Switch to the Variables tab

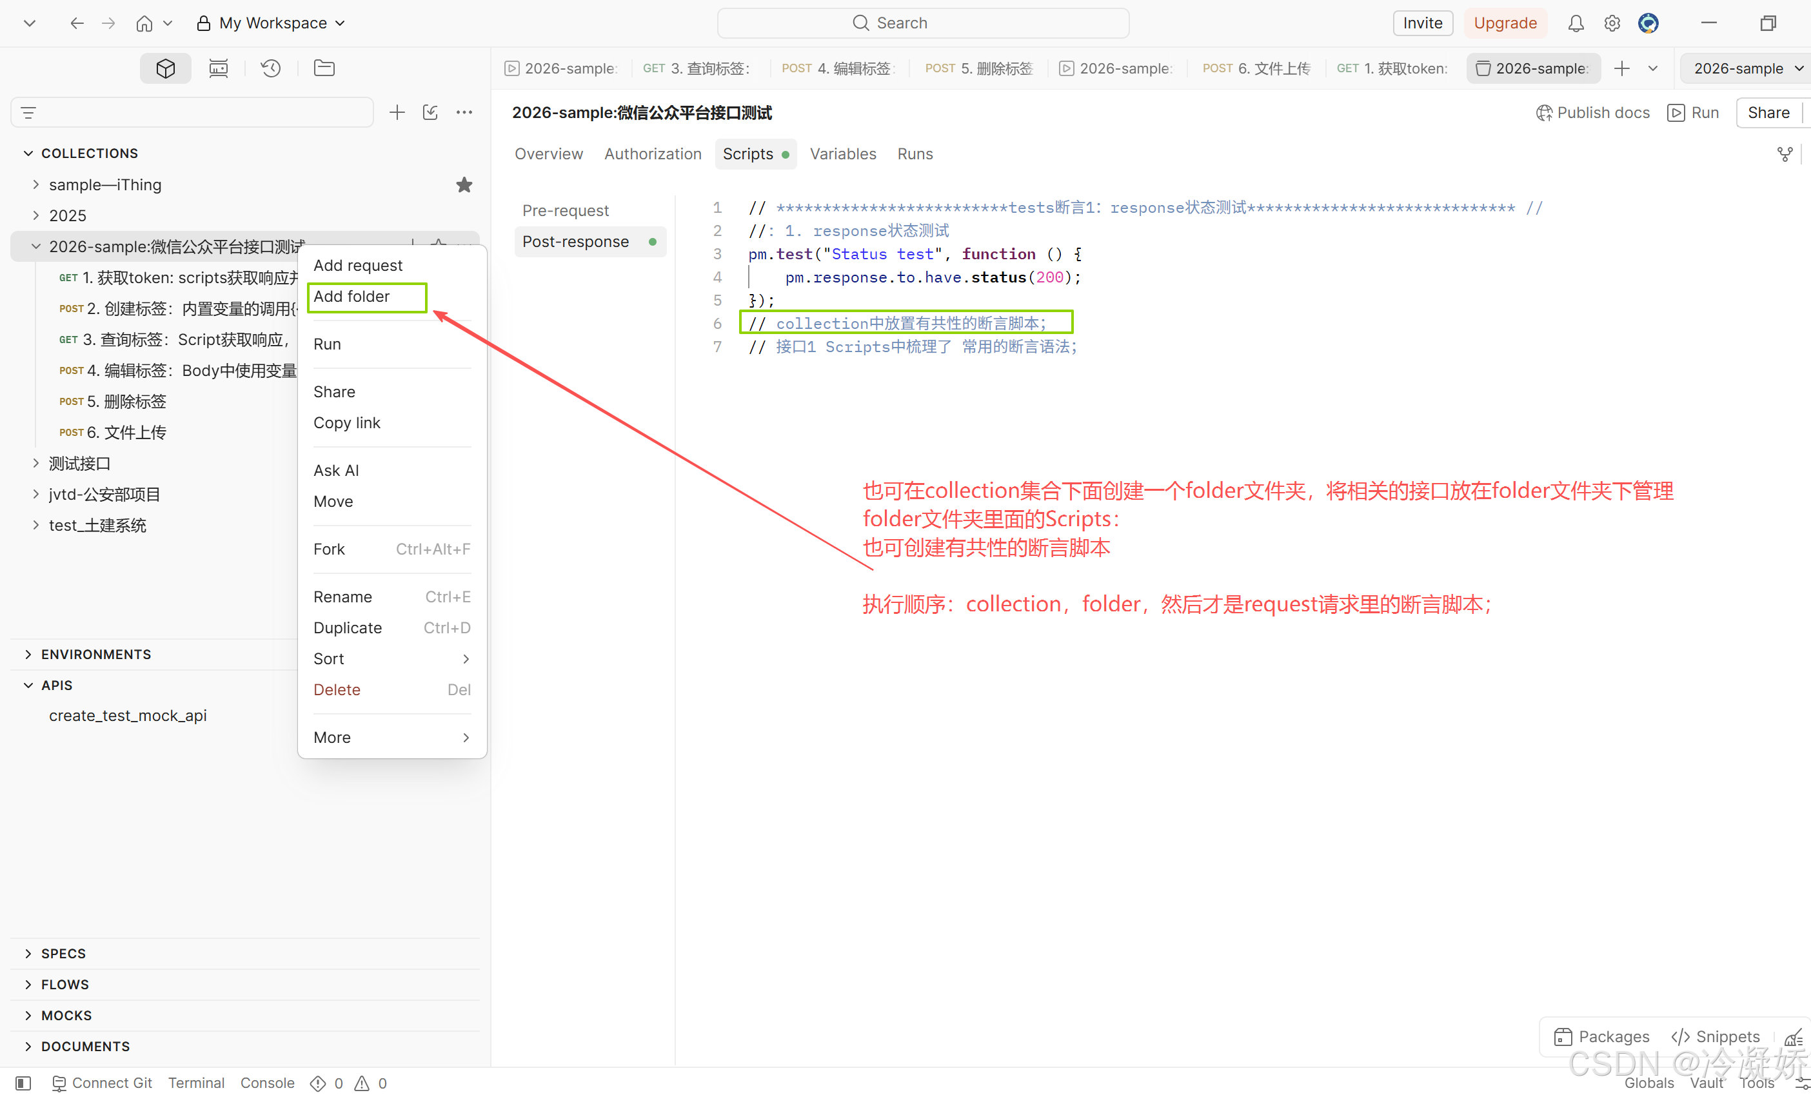843,153
